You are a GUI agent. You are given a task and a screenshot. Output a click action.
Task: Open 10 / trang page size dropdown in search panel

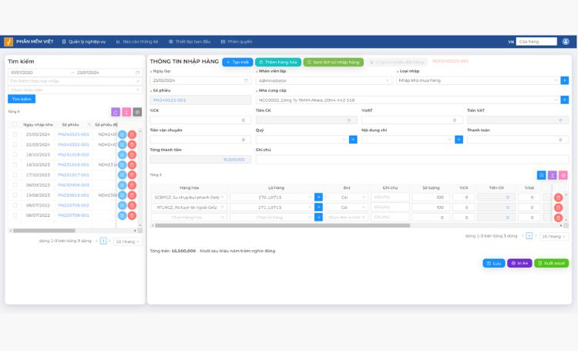click(x=127, y=241)
